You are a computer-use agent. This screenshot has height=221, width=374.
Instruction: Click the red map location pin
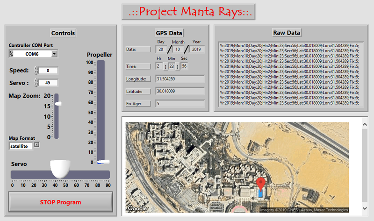point(261,184)
